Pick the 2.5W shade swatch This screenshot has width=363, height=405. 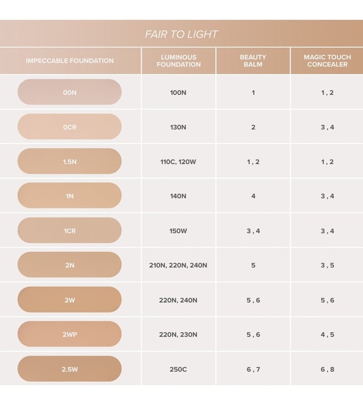70,369
